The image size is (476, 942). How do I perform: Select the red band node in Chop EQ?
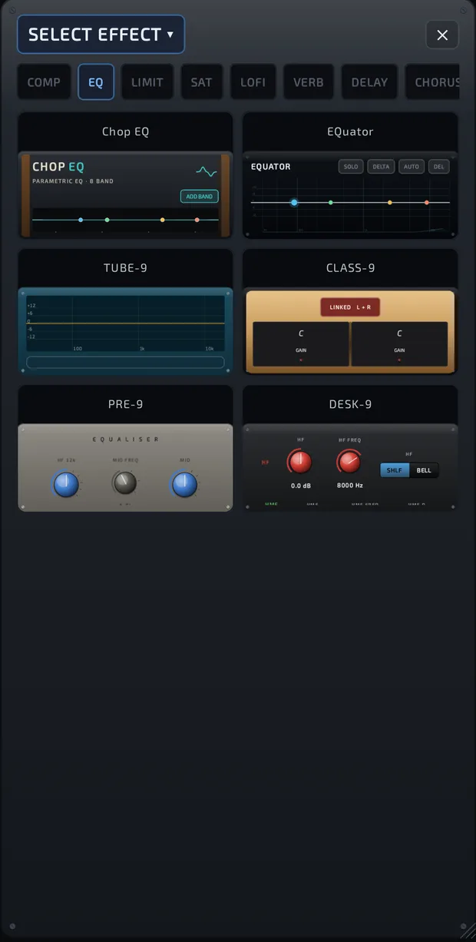[x=197, y=220]
